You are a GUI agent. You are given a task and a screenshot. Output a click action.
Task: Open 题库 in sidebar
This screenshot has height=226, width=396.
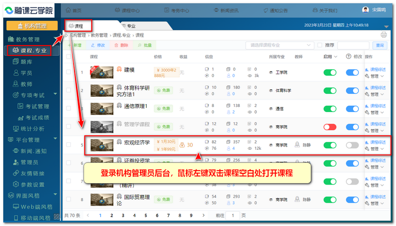point(23,62)
